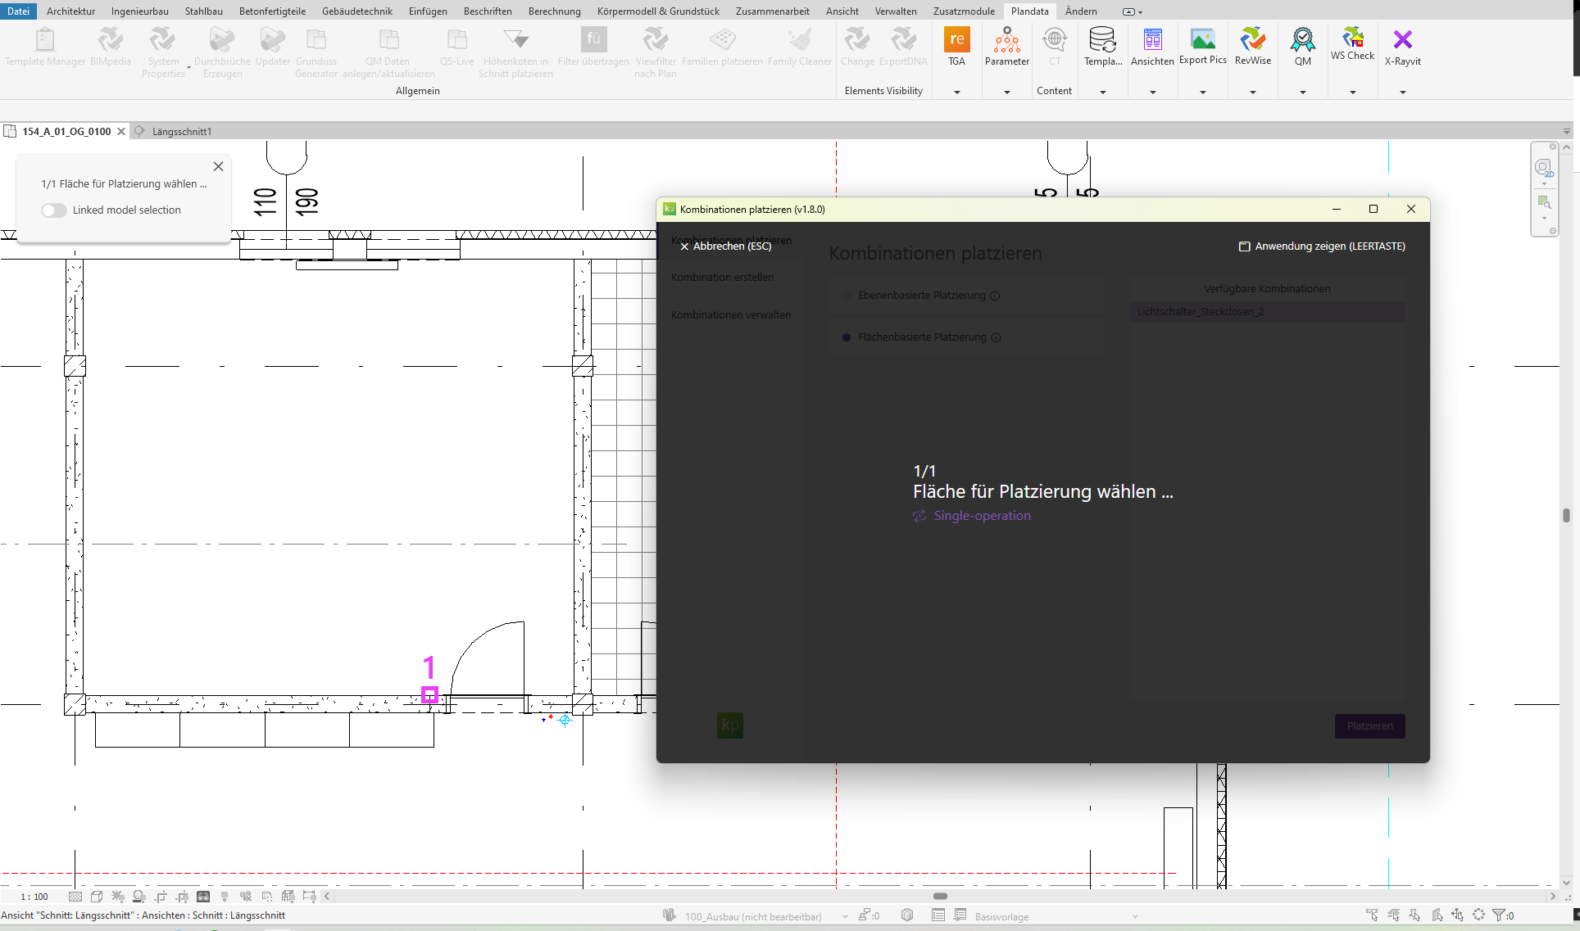This screenshot has height=931, width=1580.
Task: Click Anwendung zeigen (LEERTASTE)
Action: [1321, 246]
